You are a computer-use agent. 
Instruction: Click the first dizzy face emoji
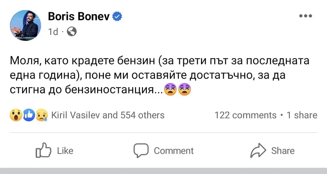[x=170, y=90]
